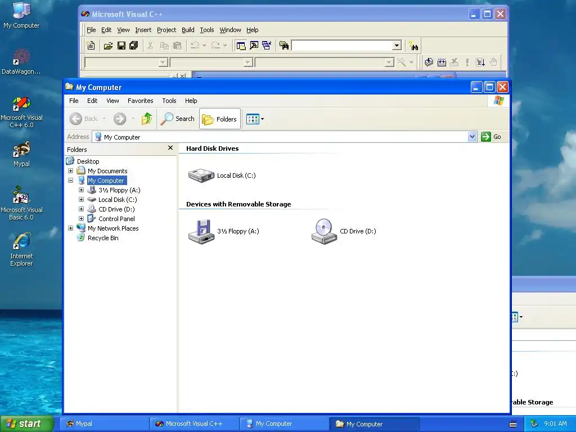
Task: Open View menu in My Computer
Action: [x=112, y=101]
